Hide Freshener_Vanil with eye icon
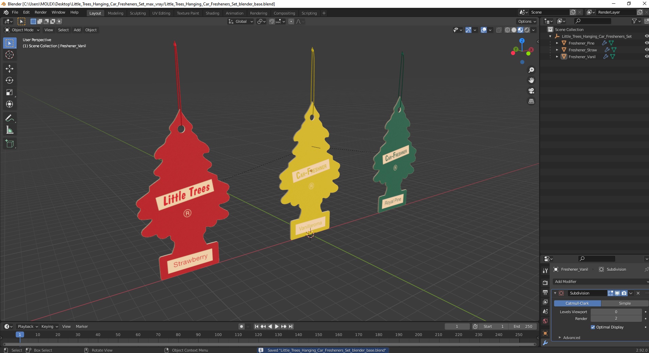The image size is (649, 353). 647,57
